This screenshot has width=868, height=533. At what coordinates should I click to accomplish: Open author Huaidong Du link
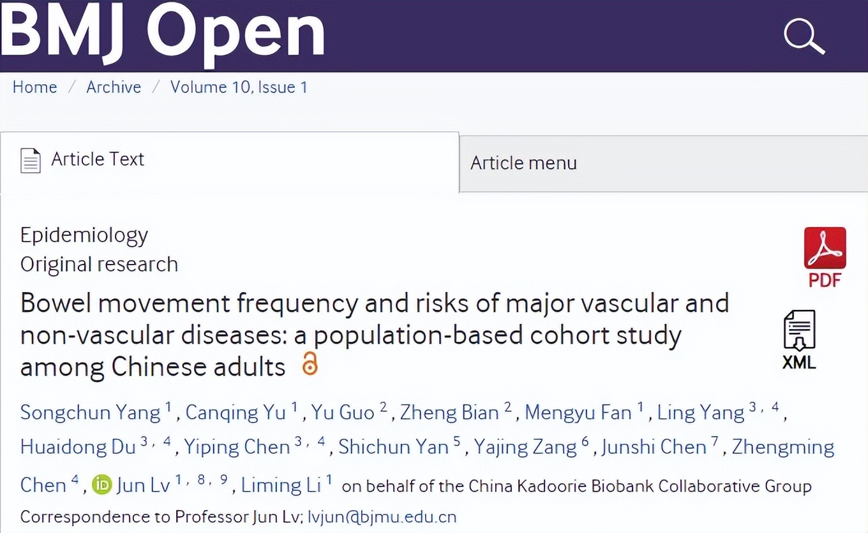click(x=78, y=447)
